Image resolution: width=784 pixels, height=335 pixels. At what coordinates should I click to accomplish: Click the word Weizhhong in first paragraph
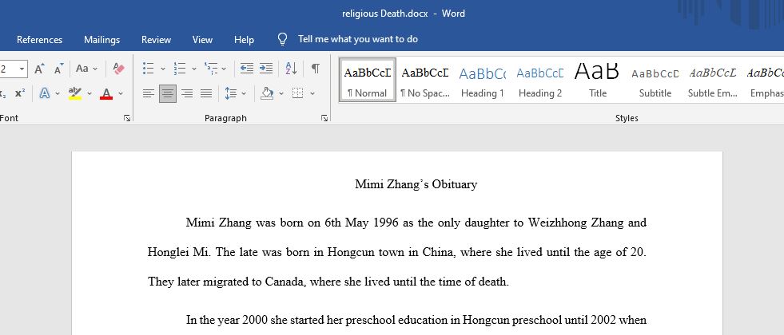559,223
